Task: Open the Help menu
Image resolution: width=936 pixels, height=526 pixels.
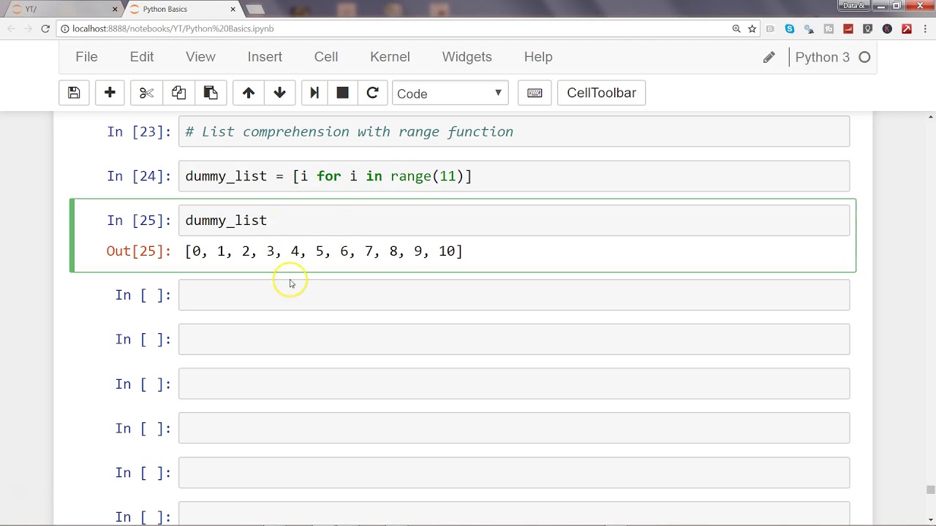Action: click(x=538, y=57)
